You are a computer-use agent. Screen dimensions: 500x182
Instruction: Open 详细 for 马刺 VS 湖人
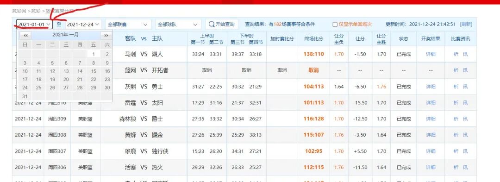point(431,54)
